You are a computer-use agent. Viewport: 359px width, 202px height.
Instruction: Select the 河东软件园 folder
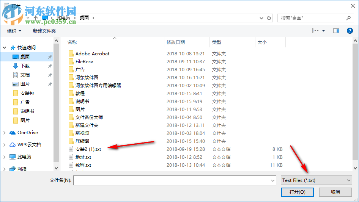pos(87,78)
